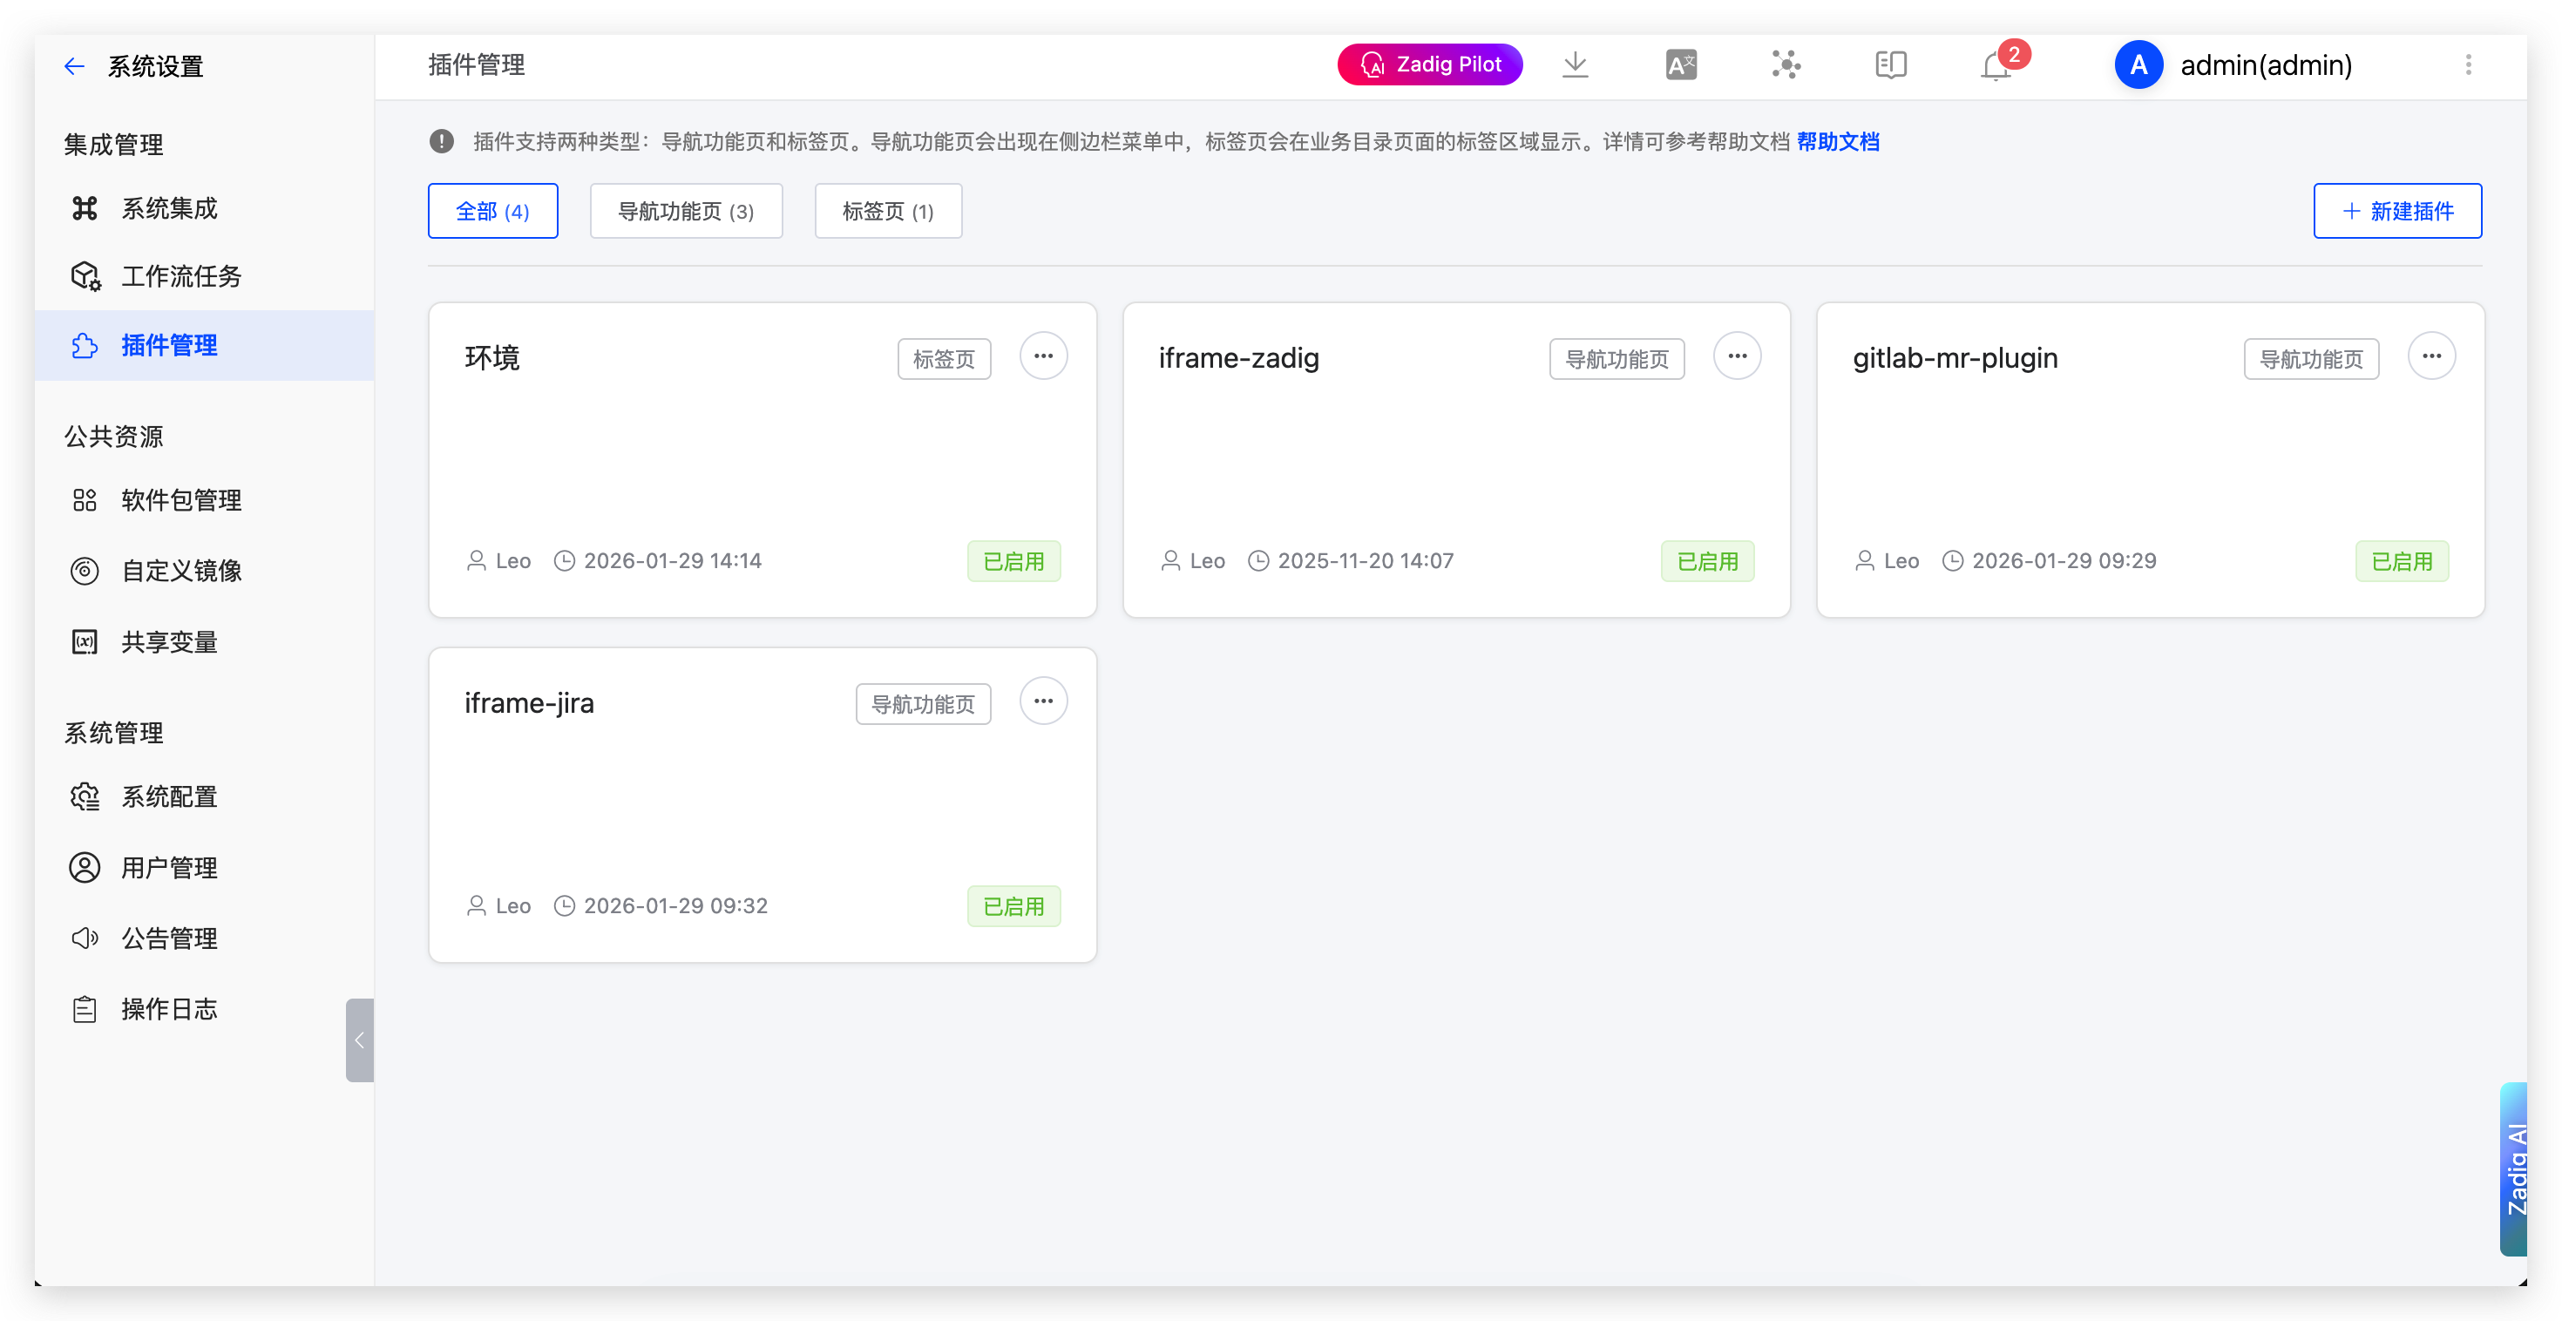
Task: Open the help documentation book icon
Action: 1891,64
